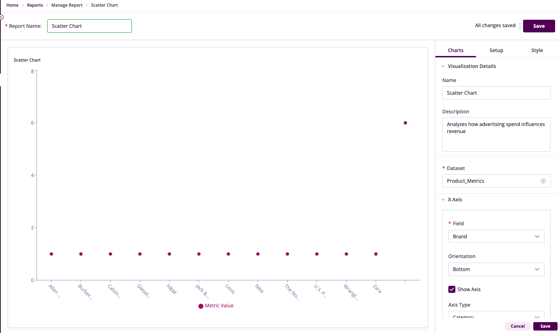Click the Levis x-axis label
Screen dimensions: 559x333
click(230, 289)
